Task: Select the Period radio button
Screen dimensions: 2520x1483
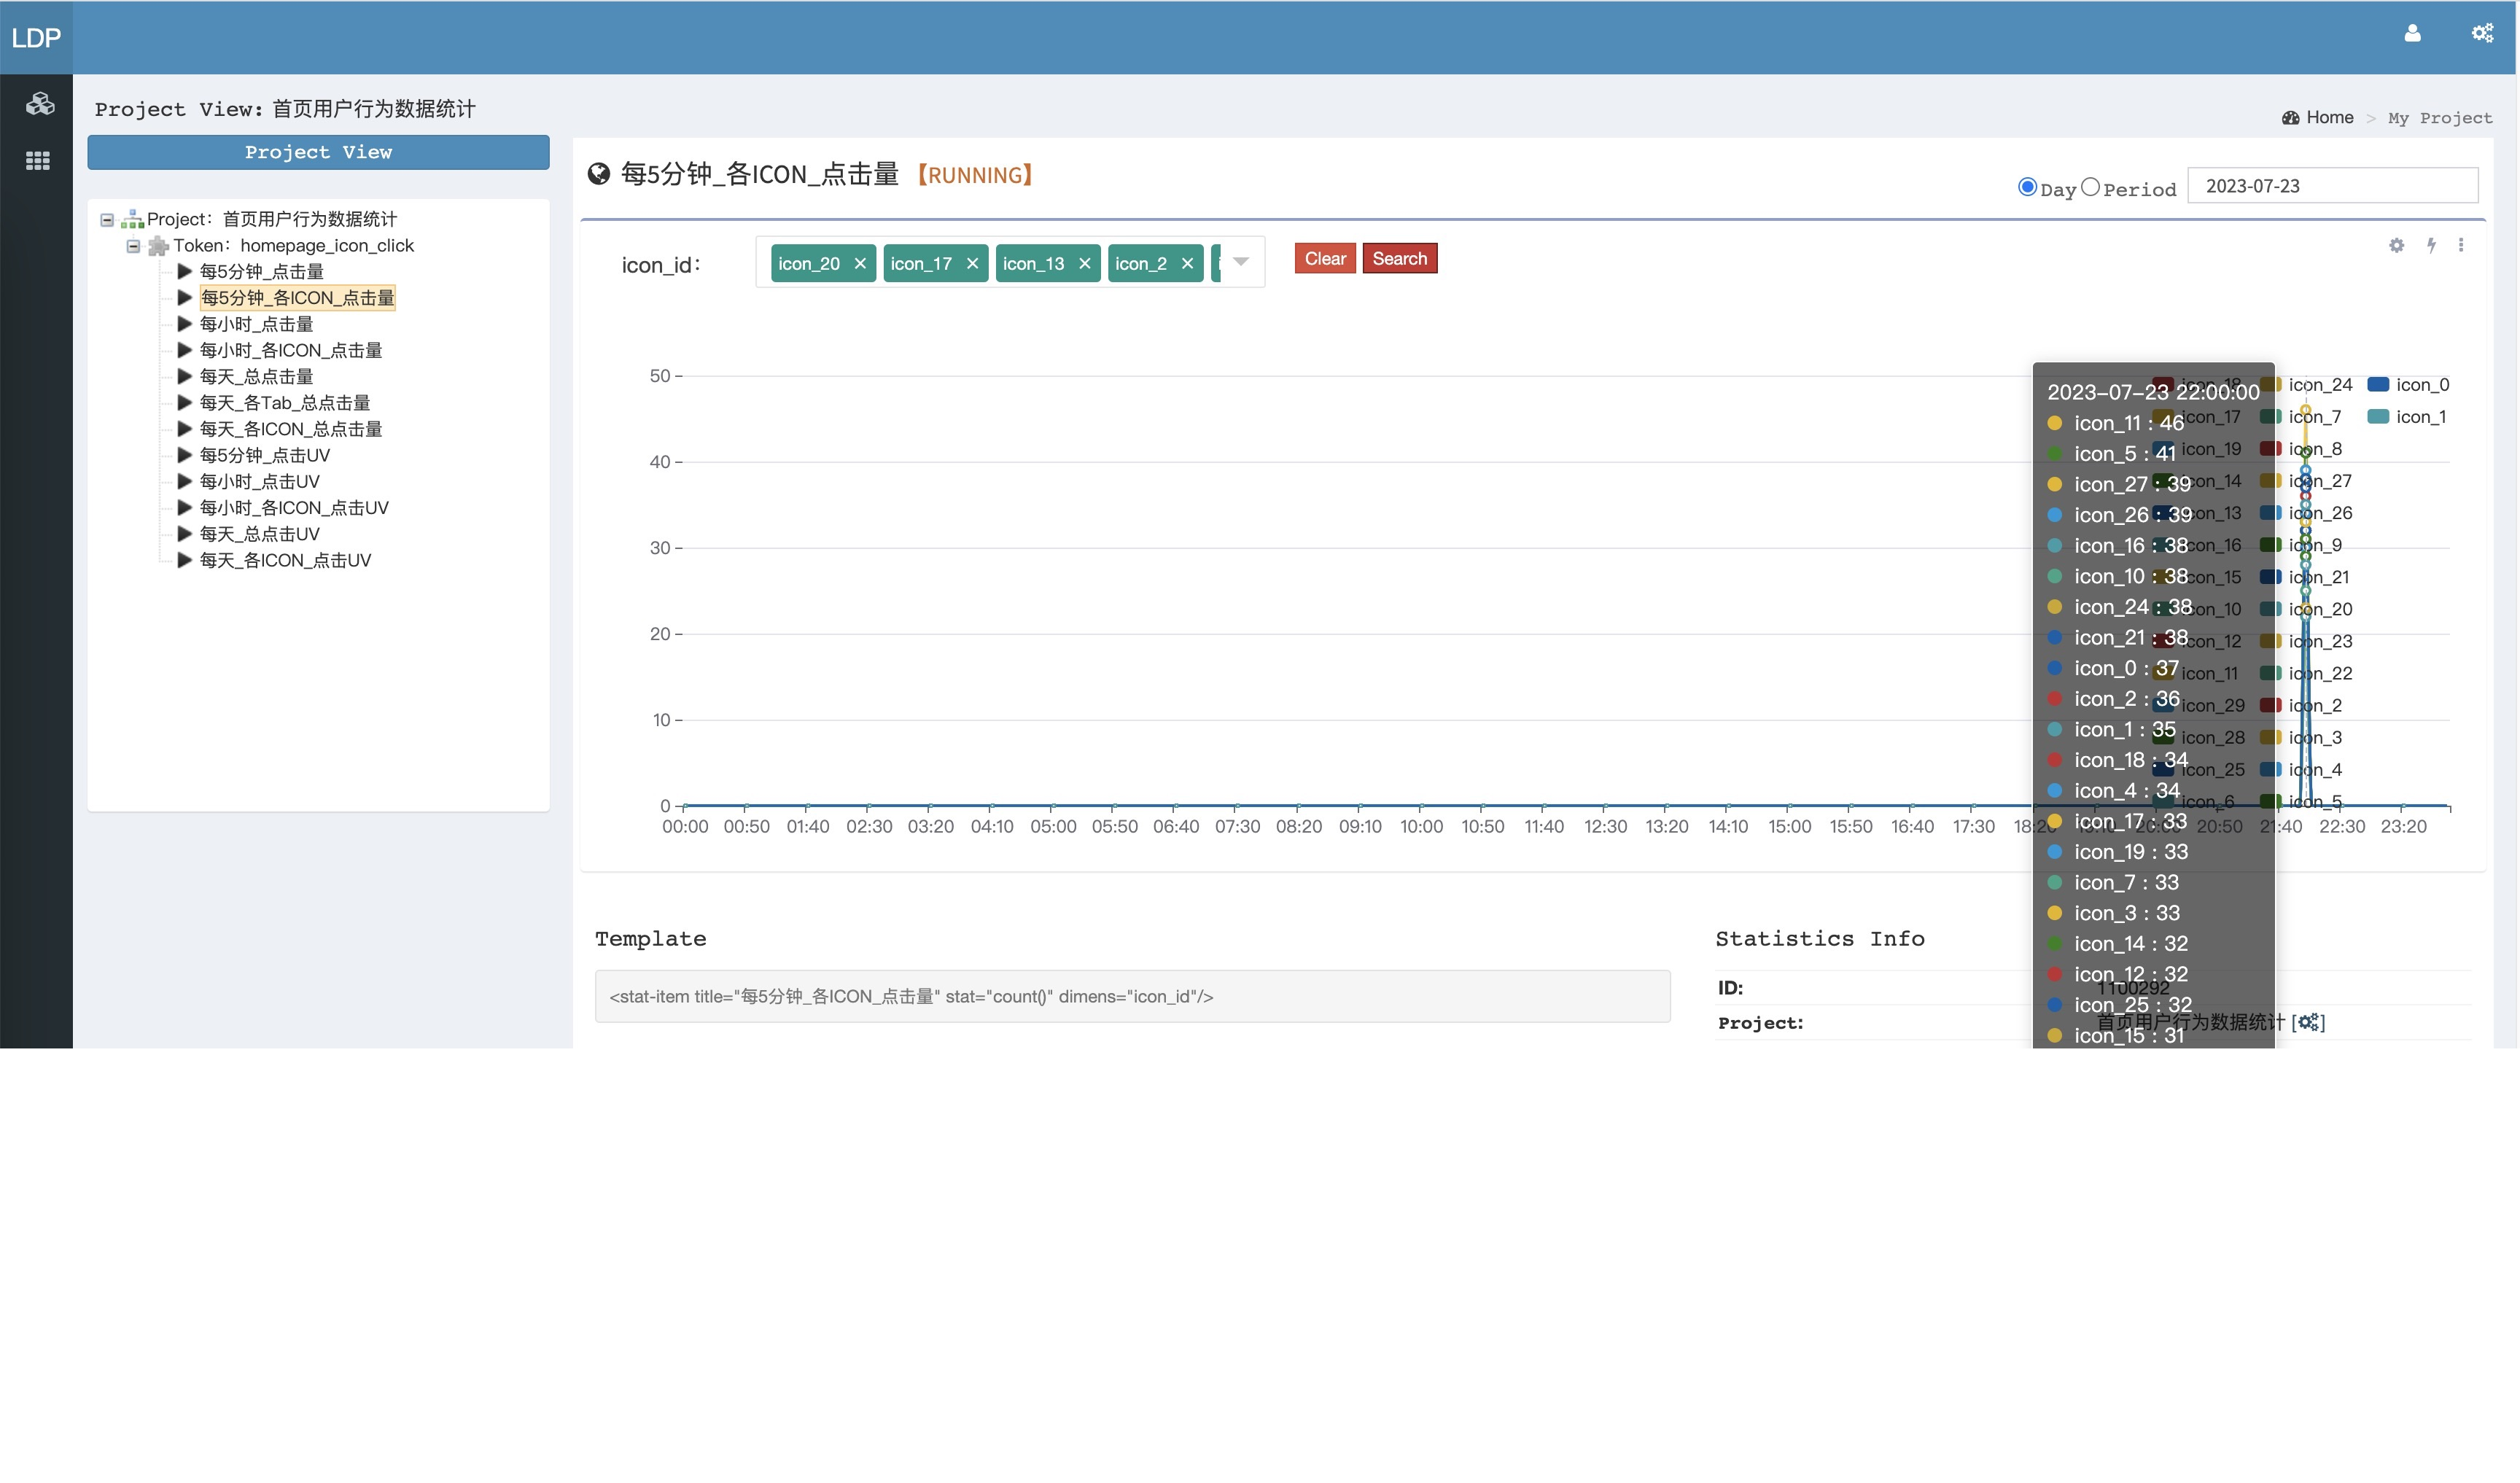Action: (x=2089, y=187)
